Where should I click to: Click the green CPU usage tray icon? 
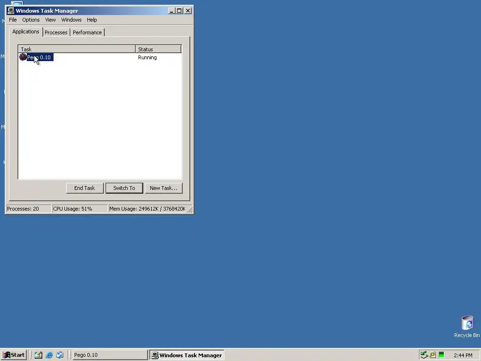441,355
